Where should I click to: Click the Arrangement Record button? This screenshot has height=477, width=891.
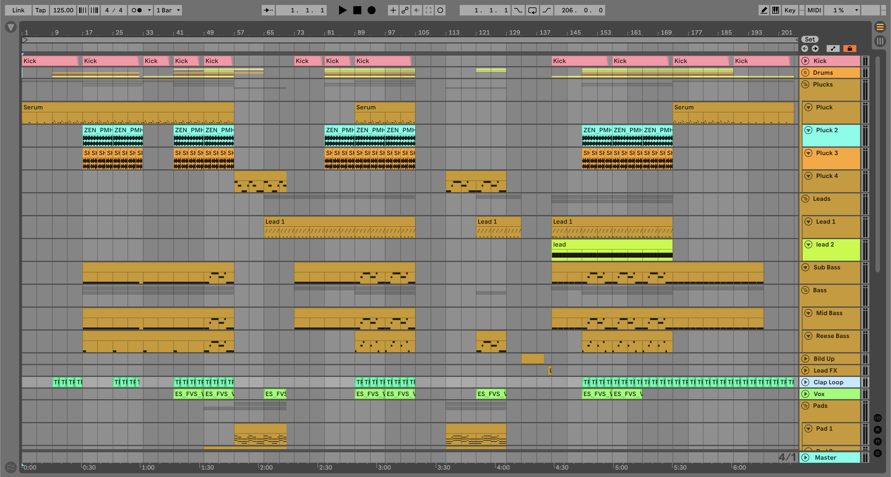pos(371,11)
